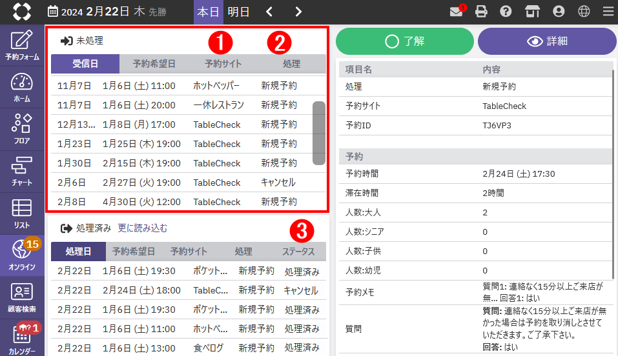618x356 pixels.
Task: Open the hamburger menu icon
Action: click(x=608, y=12)
